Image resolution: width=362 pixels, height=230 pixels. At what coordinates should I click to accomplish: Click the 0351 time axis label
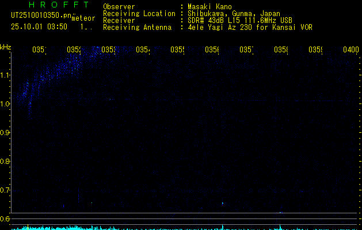39,49
